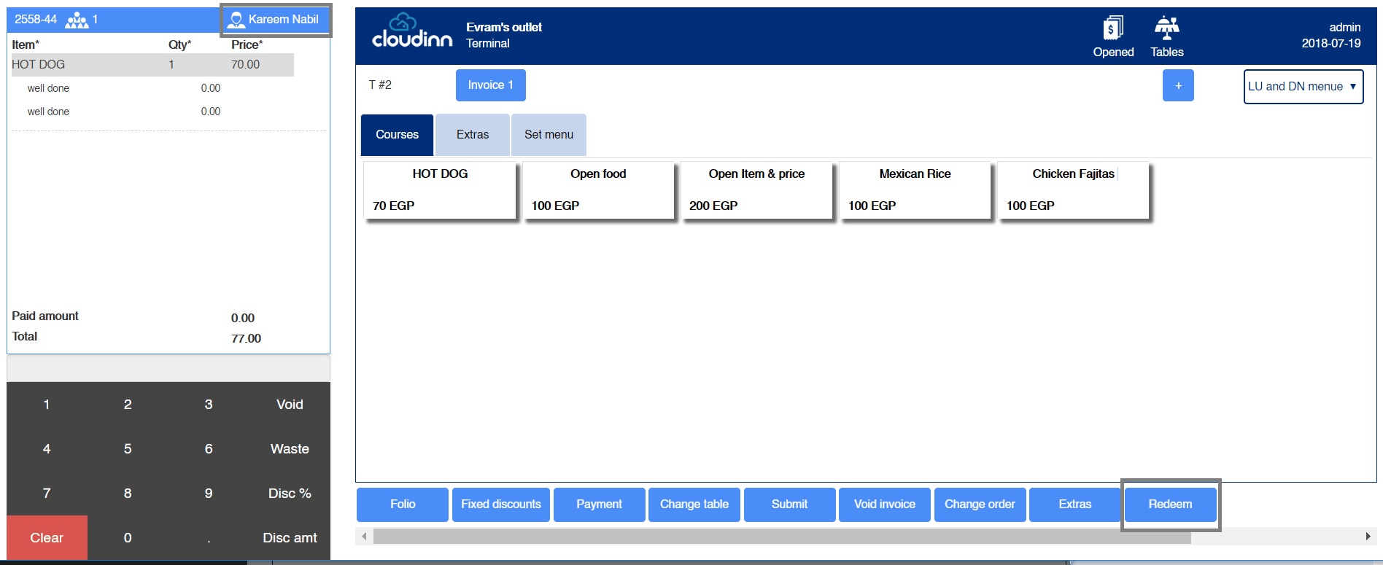1383x565 pixels.
Task: Click the date 2018-07-19
Action: pyautogui.click(x=1331, y=43)
